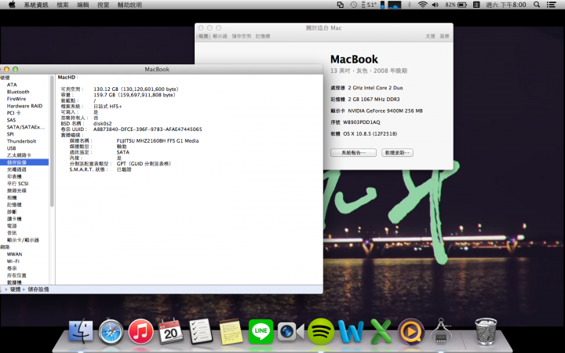Click the 軟體更新 button
The image size is (565, 353).
(x=397, y=153)
